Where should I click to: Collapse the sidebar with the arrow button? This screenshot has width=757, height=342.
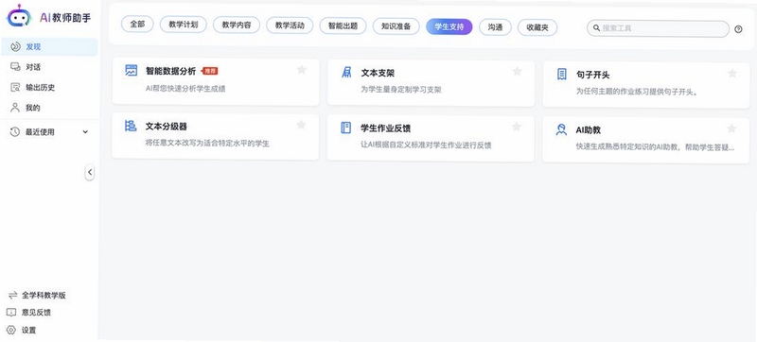(90, 172)
